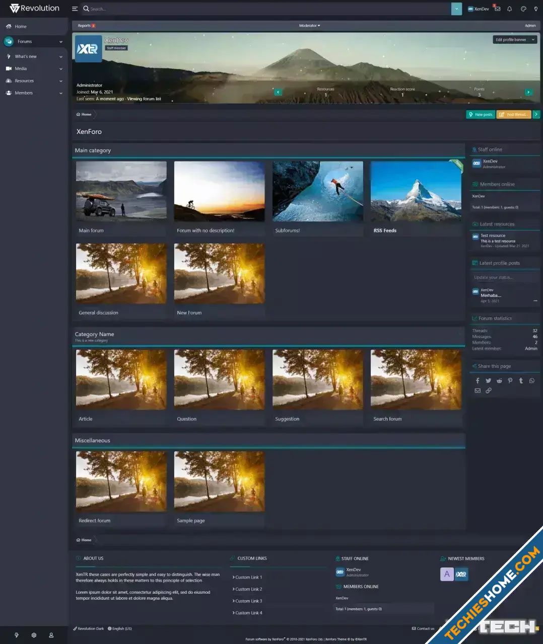This screenshot has width=543, height=644.
Task: Open the Subforums! ice climber thumbnail
Action: (x=318, y=191)
